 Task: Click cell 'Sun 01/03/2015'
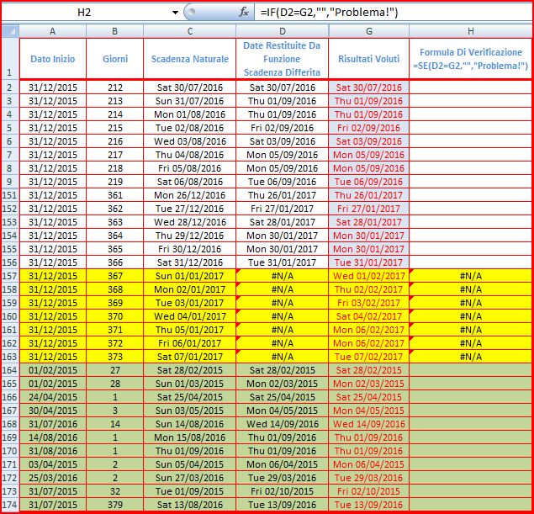190,384
